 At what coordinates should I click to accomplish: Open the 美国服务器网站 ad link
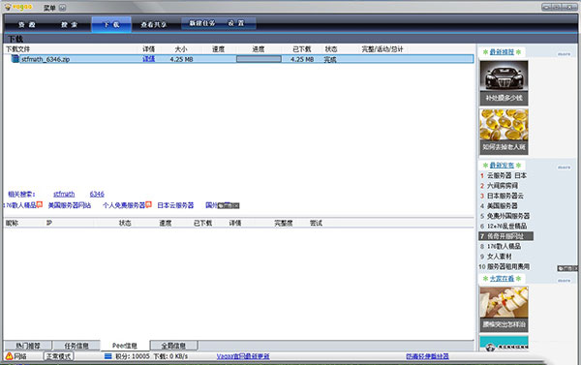pyautogui.click(x=70, y=205)
